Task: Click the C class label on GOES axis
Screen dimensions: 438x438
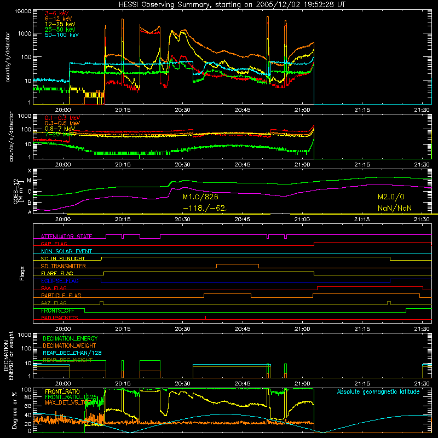Action: [30, 192]
